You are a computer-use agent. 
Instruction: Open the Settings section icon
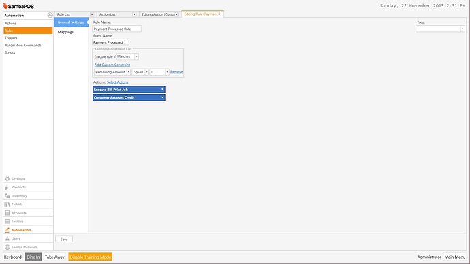point(7,179)
